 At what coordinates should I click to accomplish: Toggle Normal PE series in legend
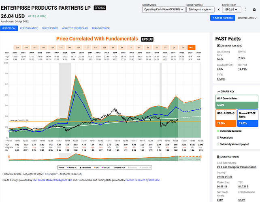[72, 168]
